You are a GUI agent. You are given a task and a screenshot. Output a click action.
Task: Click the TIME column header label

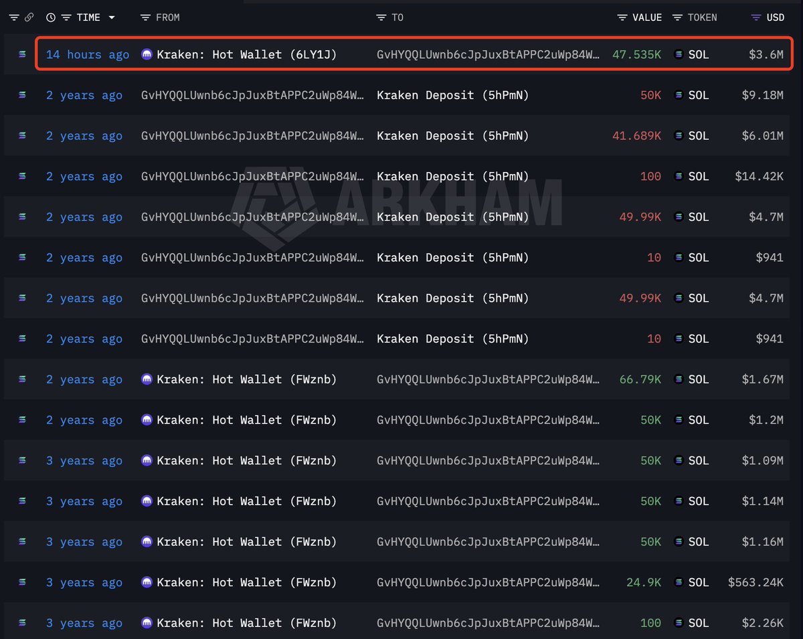88,17
